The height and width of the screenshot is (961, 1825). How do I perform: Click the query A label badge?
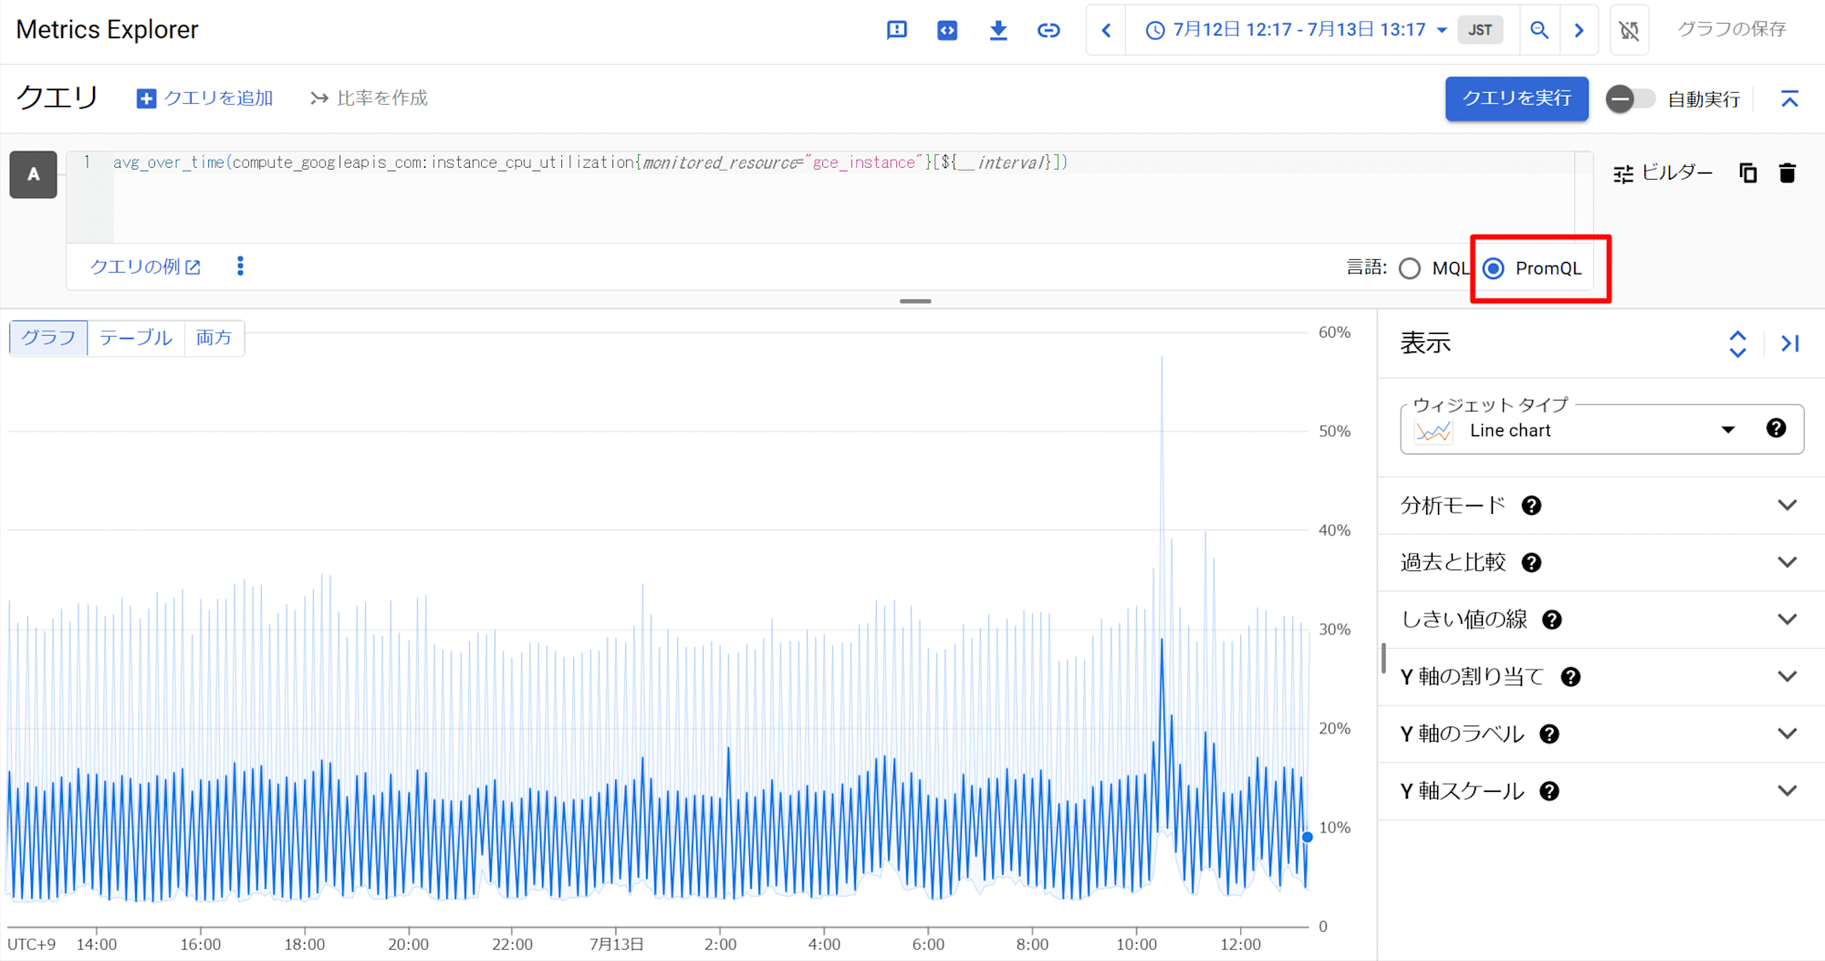click(x=34, y=174)
